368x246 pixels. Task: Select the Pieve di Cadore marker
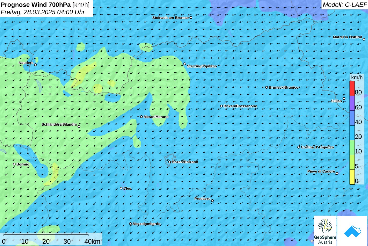point(337,173)
